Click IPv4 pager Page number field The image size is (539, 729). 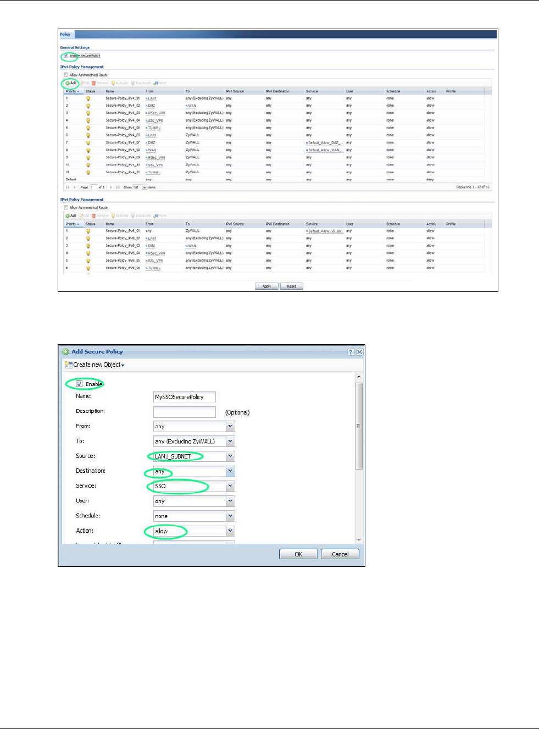click(93, 187)
